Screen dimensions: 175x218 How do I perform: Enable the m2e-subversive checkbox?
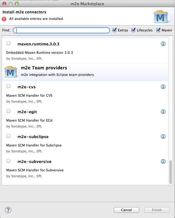pos(8,161)
